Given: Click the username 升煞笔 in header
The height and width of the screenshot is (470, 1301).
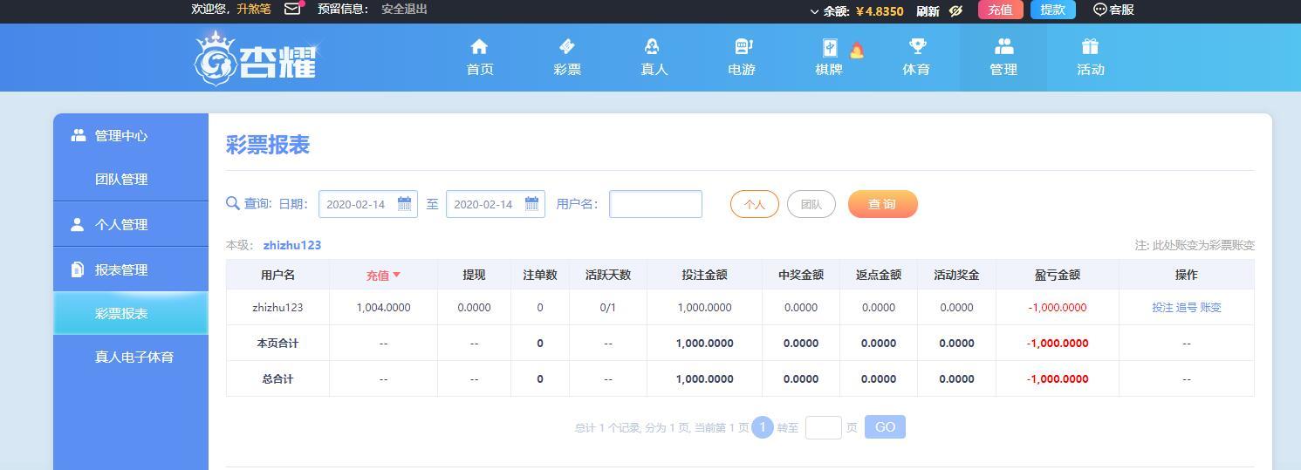Looking at the screenshot, I should 254,9.
